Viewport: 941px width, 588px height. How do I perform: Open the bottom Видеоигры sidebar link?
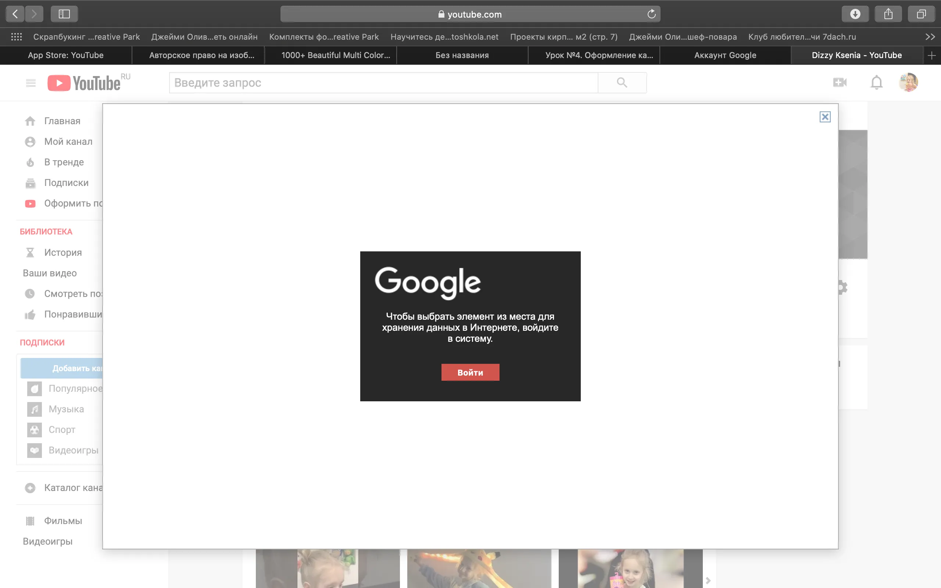tap(47, 541)
